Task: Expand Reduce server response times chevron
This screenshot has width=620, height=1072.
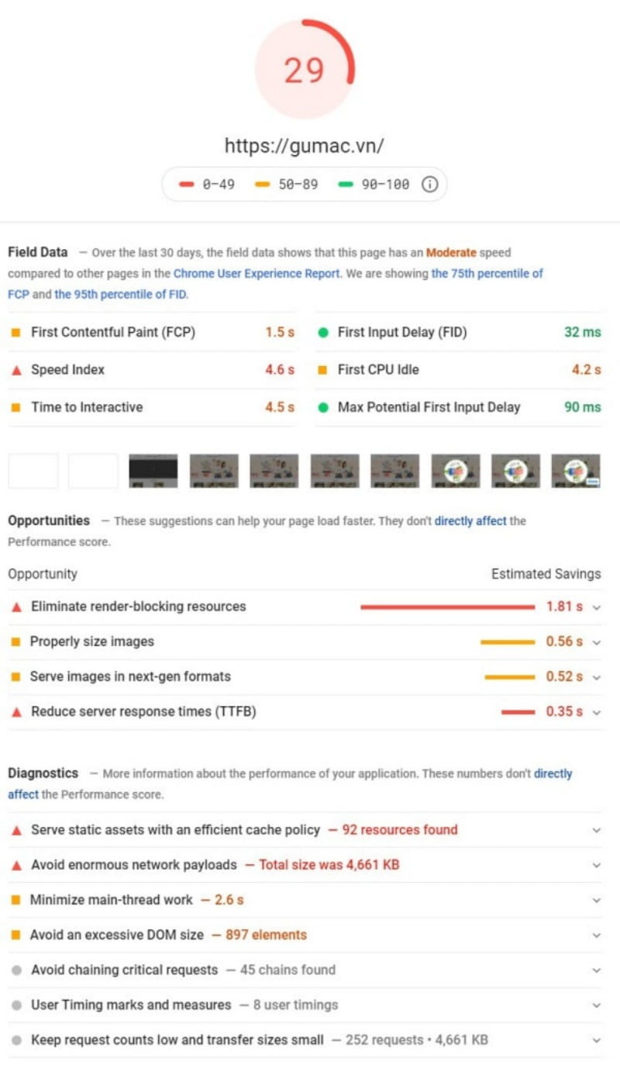Action: (x=596, y=712)
